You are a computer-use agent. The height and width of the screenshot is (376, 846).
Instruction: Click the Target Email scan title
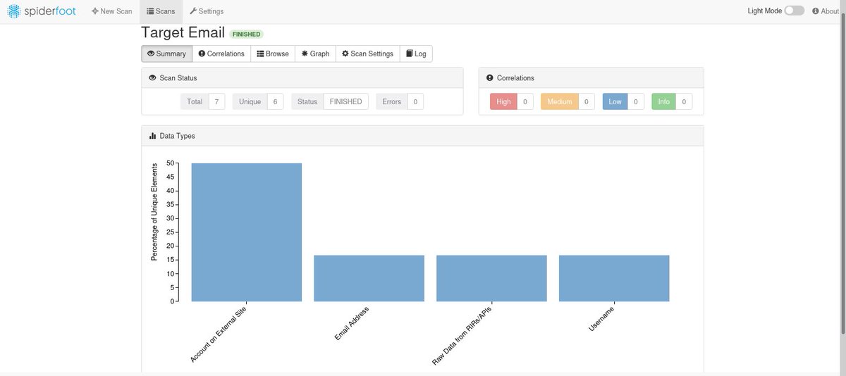point(183,32)
